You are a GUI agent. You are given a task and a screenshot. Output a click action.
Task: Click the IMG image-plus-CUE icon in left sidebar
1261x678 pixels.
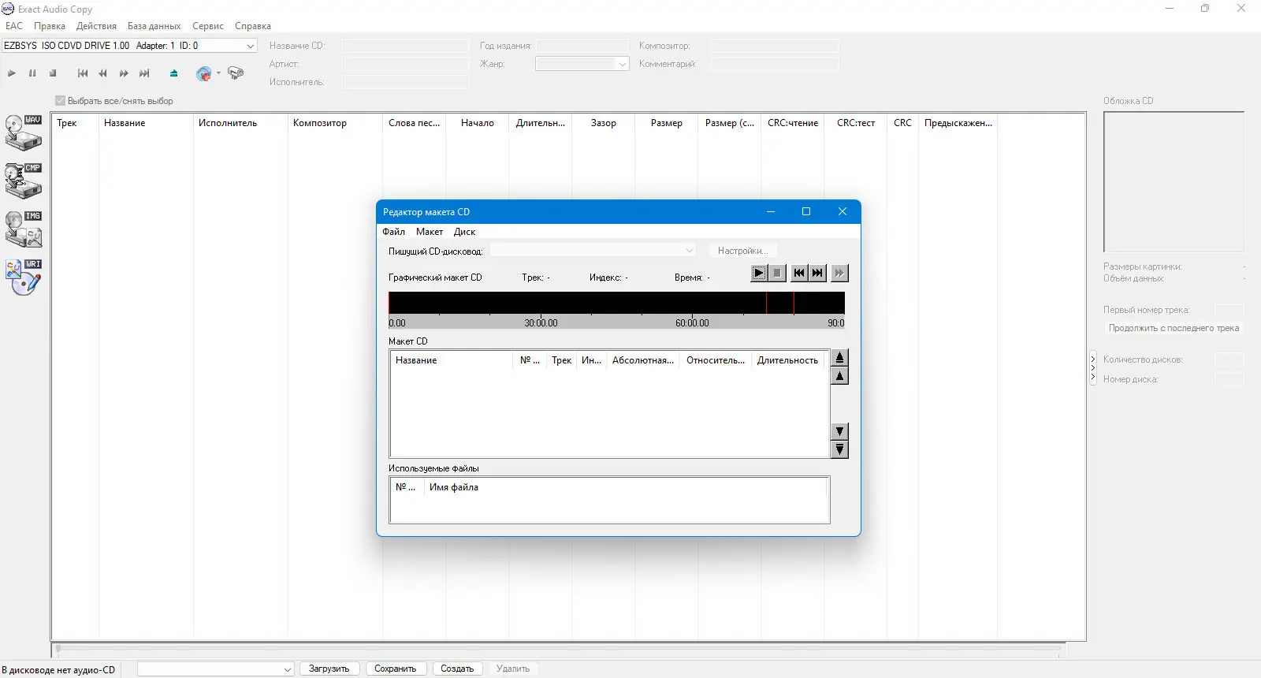24,229
